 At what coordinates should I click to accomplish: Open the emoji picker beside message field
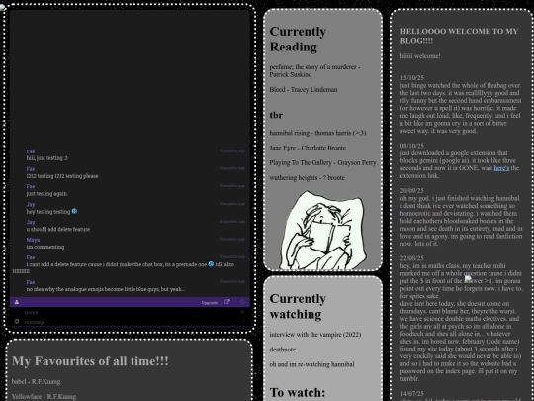[17, 321]
